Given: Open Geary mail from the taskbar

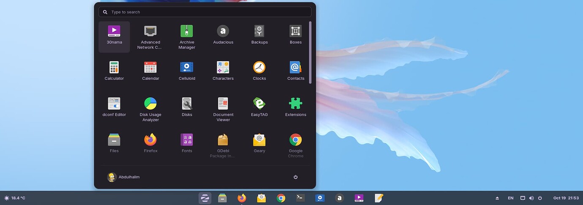Looking at the screenshot, I should click(262, 198).
